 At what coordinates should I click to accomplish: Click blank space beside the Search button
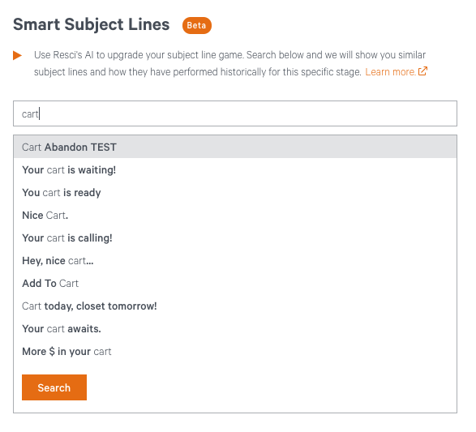[x=270, y=387]
